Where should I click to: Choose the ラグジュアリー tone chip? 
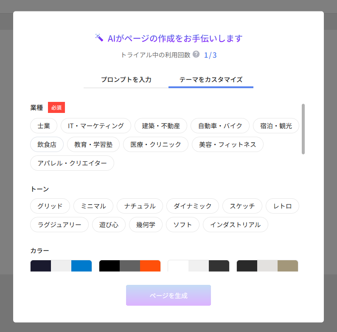pos(59,225)
